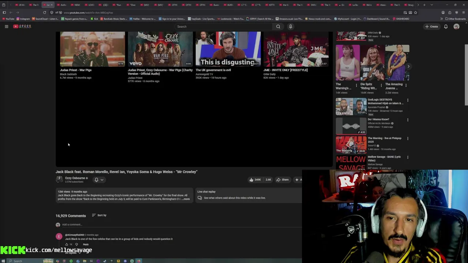Dislike the @ACmuaythai360 comment
The image size is (468, 263).
(x=76, y=244)
